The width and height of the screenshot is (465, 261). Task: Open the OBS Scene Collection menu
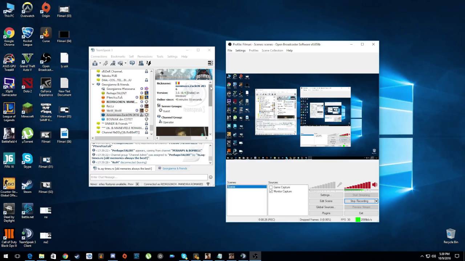[272, 50]
